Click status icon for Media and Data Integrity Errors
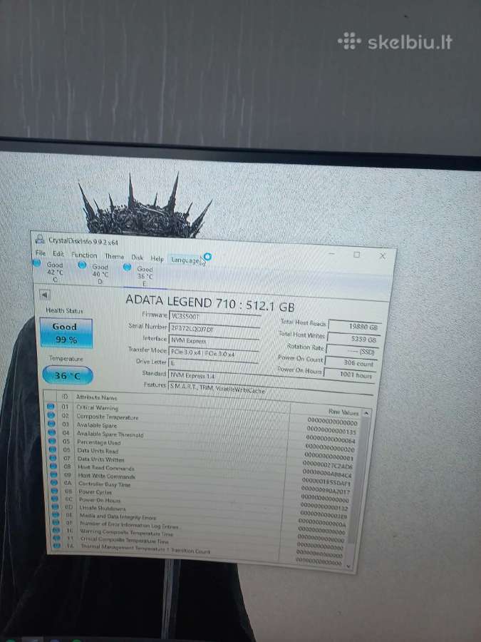 pos(56,514)
